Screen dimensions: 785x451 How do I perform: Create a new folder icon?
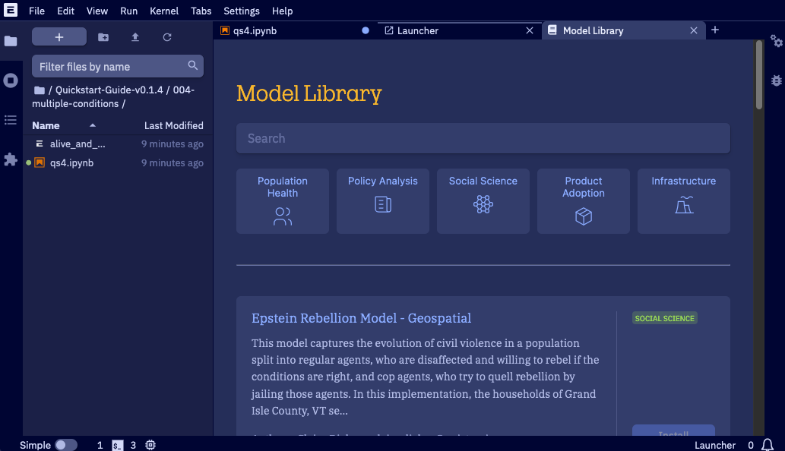click(x=103, y=37)
